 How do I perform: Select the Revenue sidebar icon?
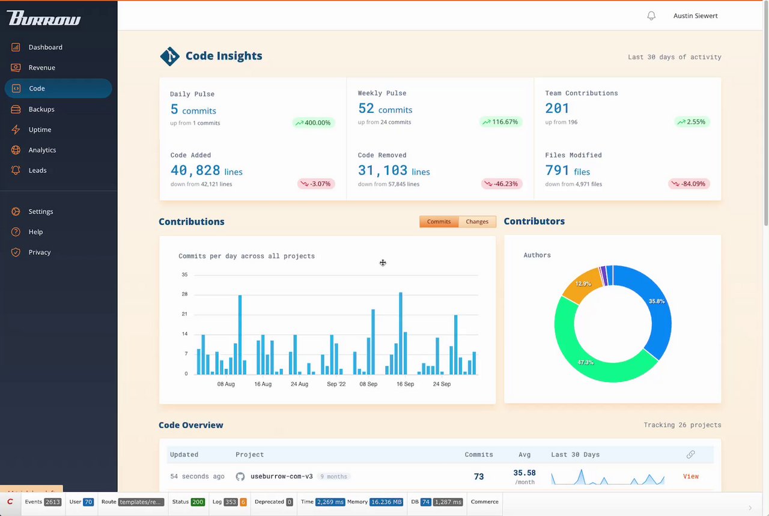pos(16,67)
